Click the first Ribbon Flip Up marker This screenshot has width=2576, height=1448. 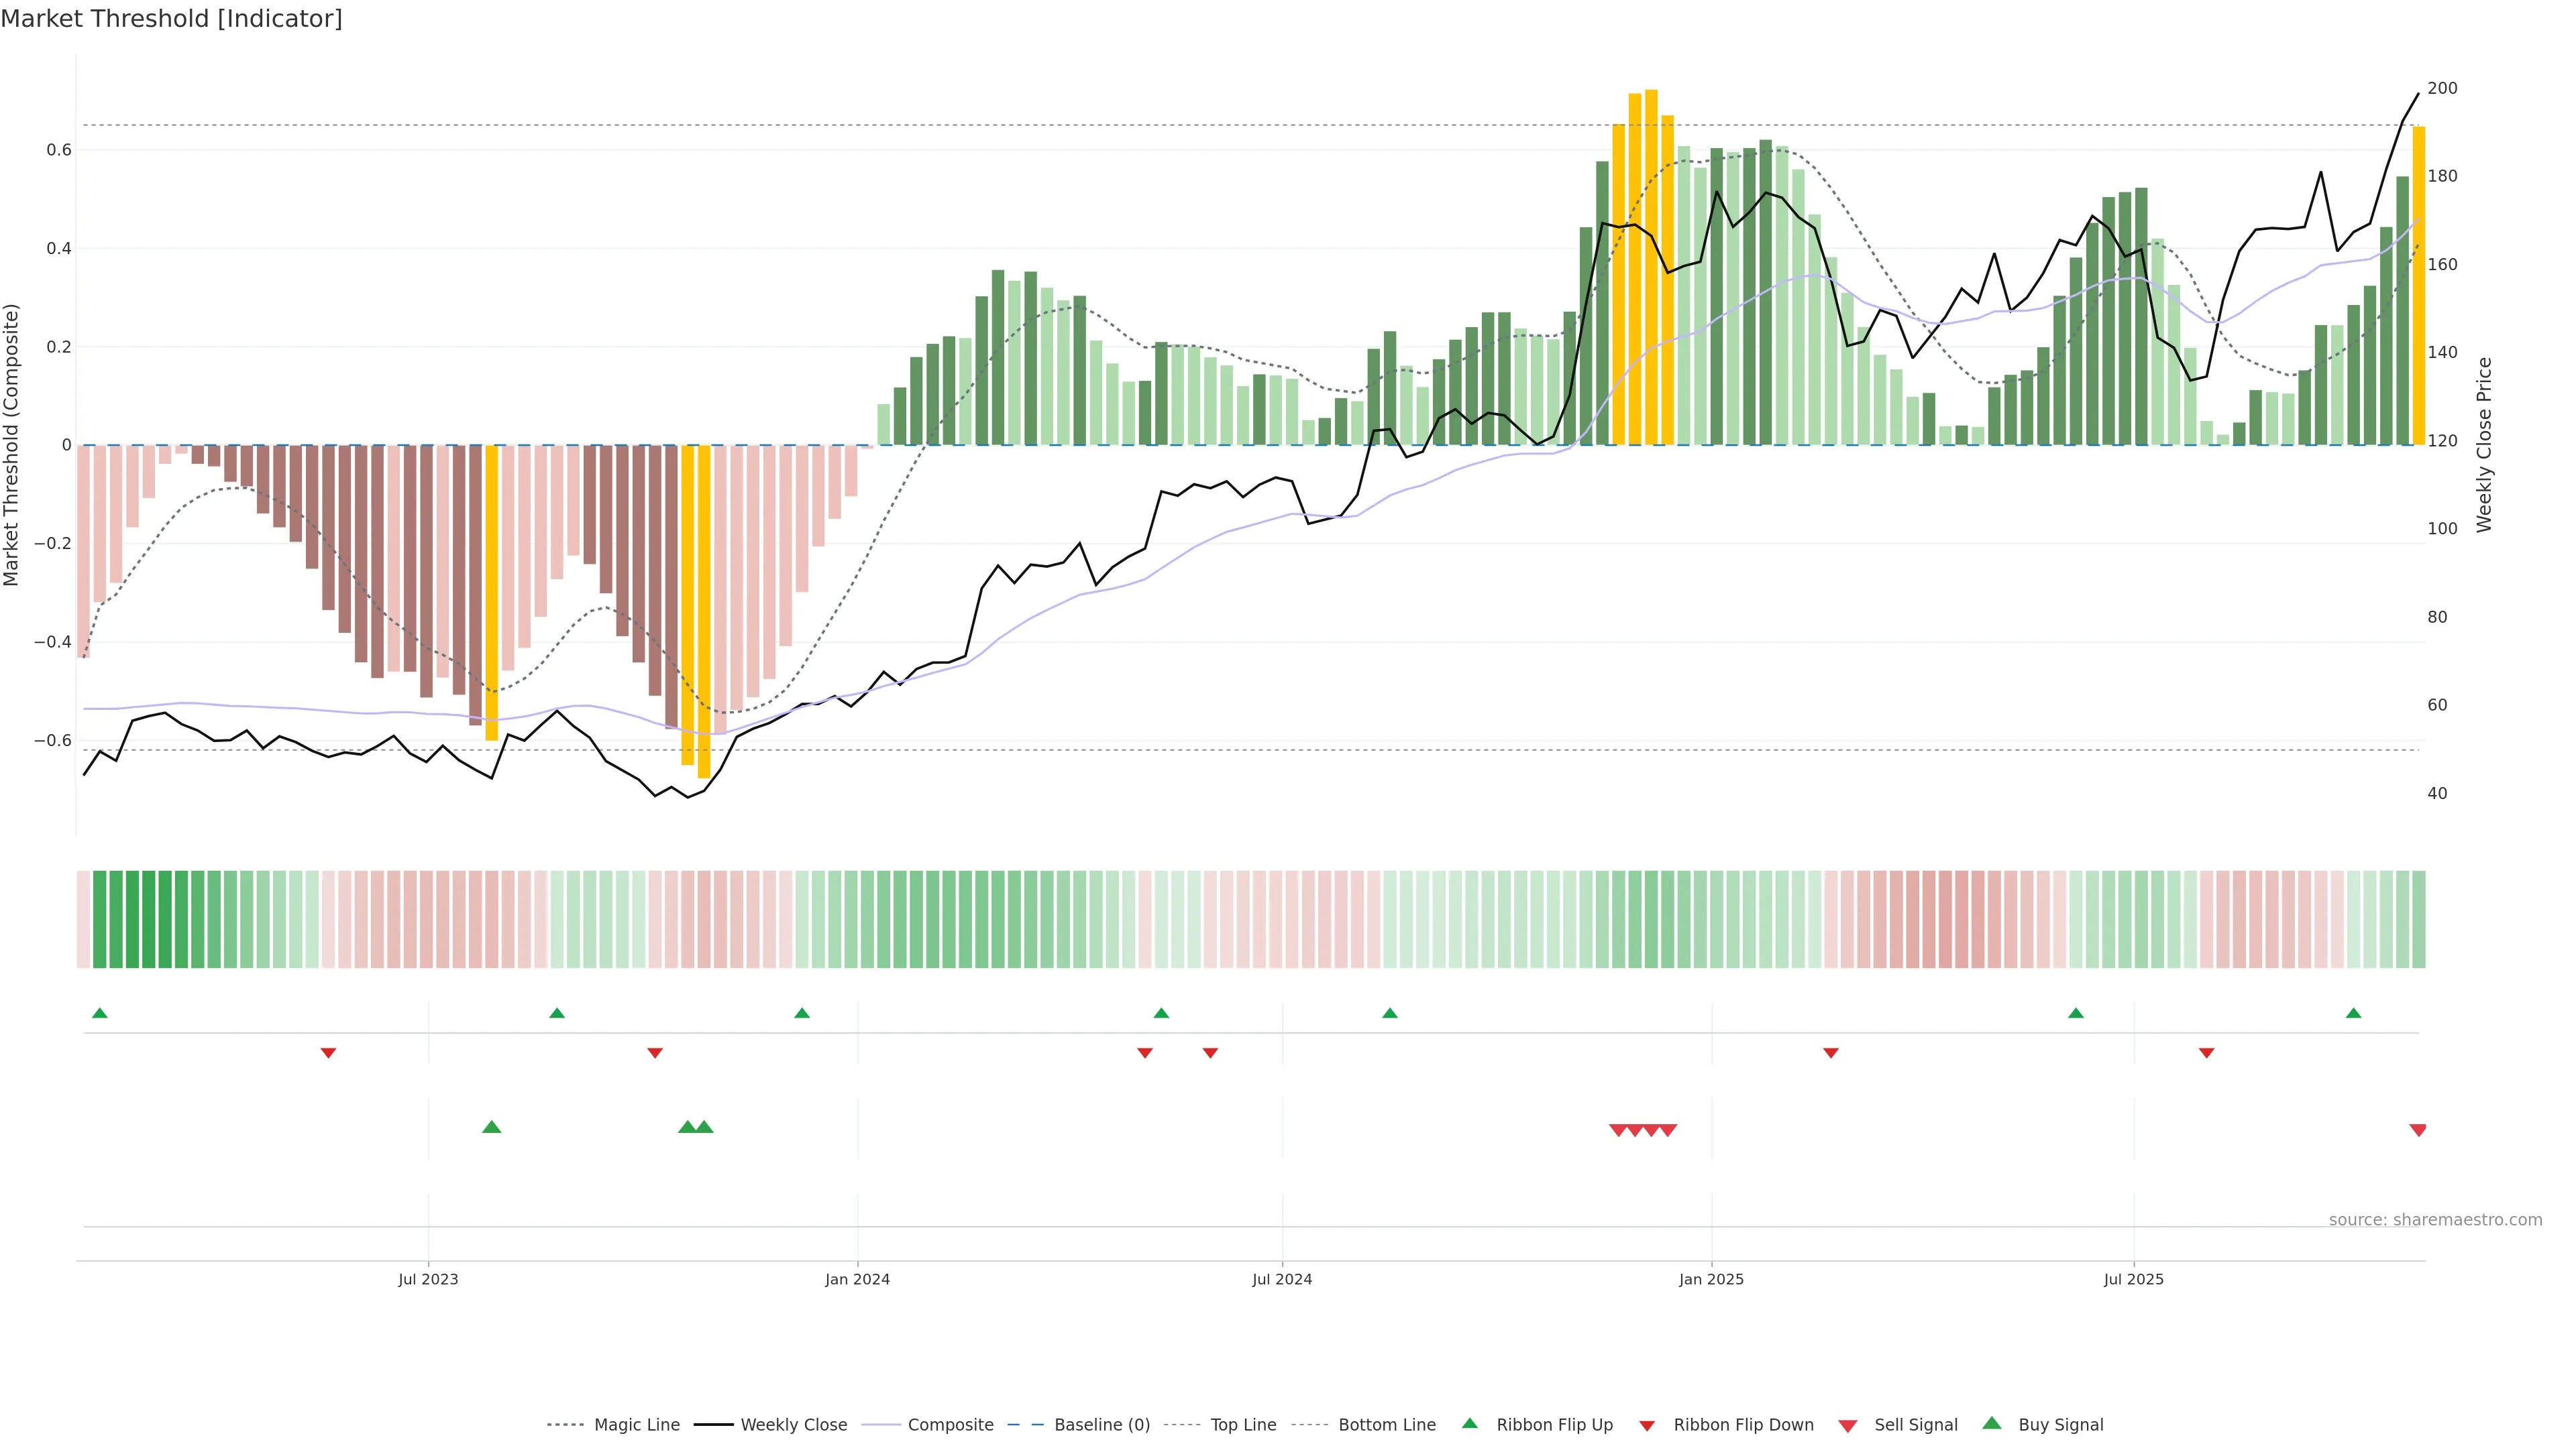99,1014
